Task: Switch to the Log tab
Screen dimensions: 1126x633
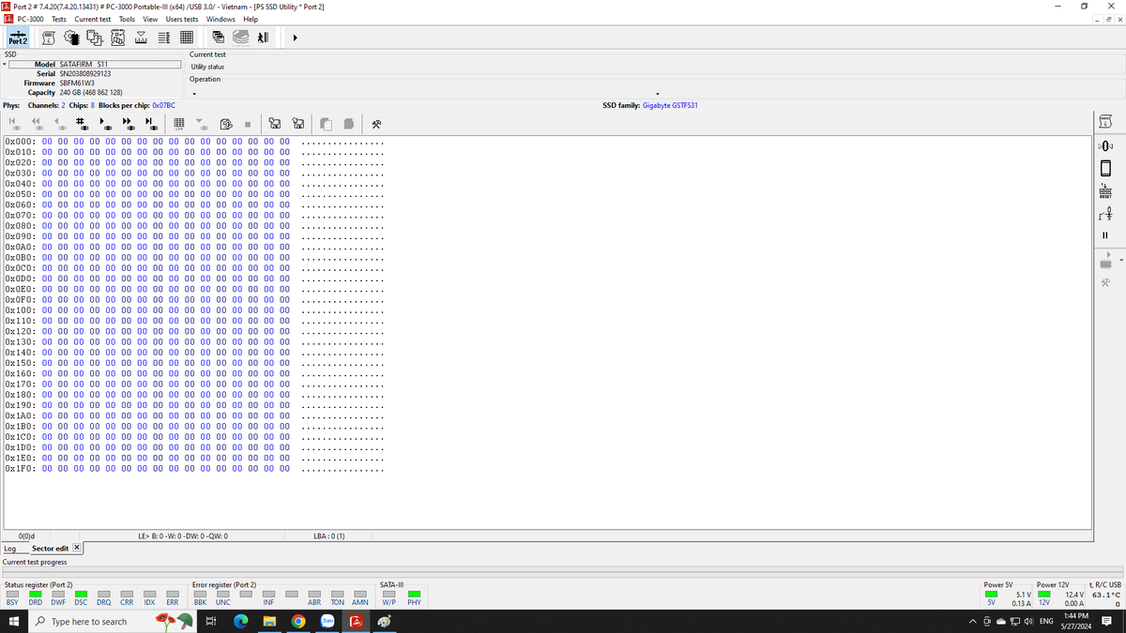Action: [x=9, y=549]
